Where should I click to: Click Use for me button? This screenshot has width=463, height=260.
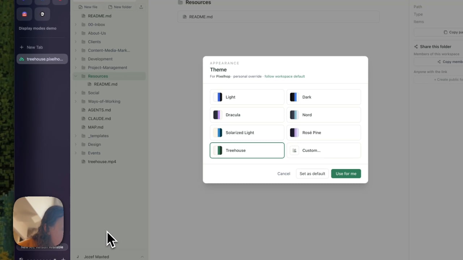point(346,174)
